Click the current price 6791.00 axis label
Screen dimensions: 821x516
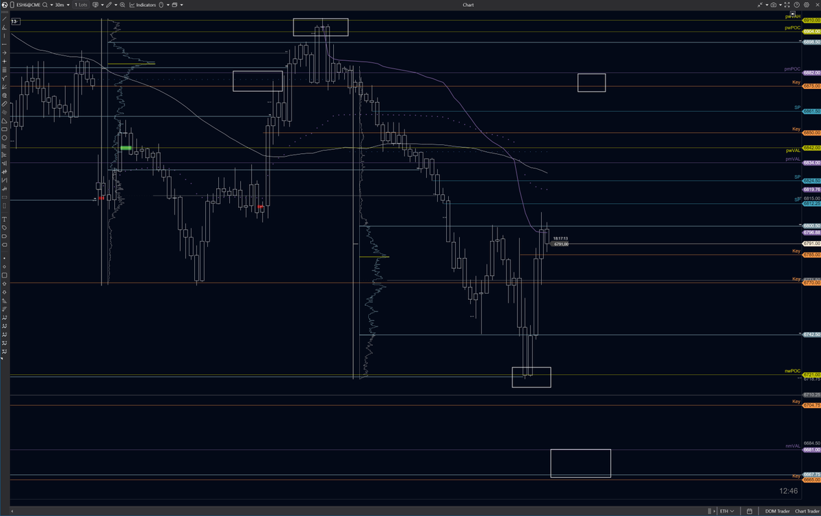click(811, 244)
